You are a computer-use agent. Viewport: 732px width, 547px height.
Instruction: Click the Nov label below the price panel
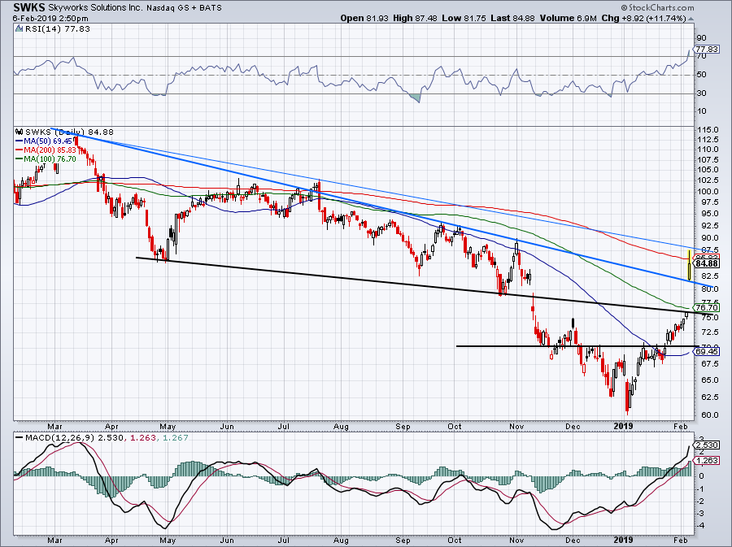[x=516, y=426]
